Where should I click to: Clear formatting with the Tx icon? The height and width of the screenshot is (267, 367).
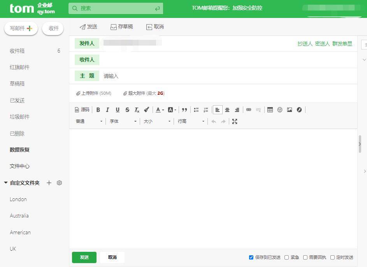137,110
